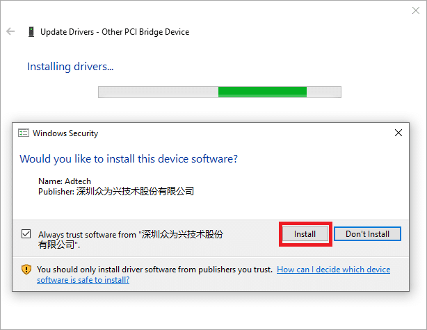Click the publishers you trust warning text
The height and width of the screenshot is (330, 427).
pos(154,270)
